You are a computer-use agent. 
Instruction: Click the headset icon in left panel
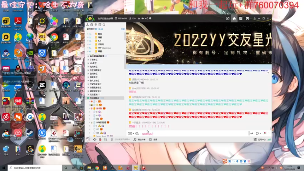(92, 25)
